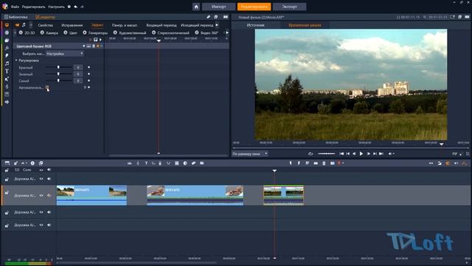Delete the Цветовой баланс RGB effect

[94, 46]
